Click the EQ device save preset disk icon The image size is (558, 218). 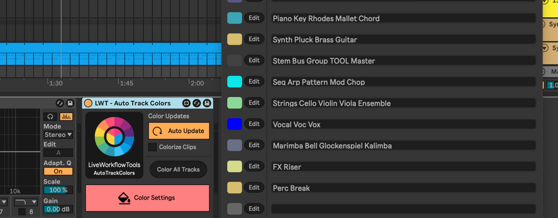click(x=70, y=104)
